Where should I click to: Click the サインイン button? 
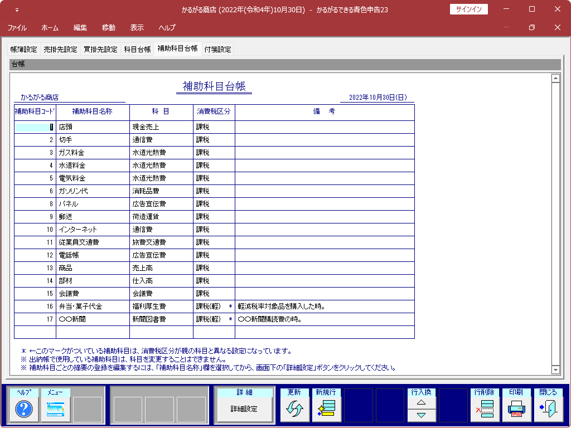click(x=468, y=9)
